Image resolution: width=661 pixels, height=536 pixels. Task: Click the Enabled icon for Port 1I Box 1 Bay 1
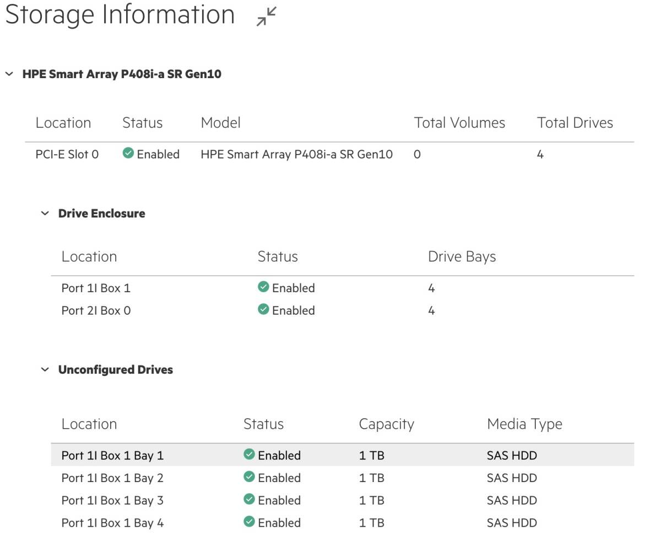coord(251,455)
